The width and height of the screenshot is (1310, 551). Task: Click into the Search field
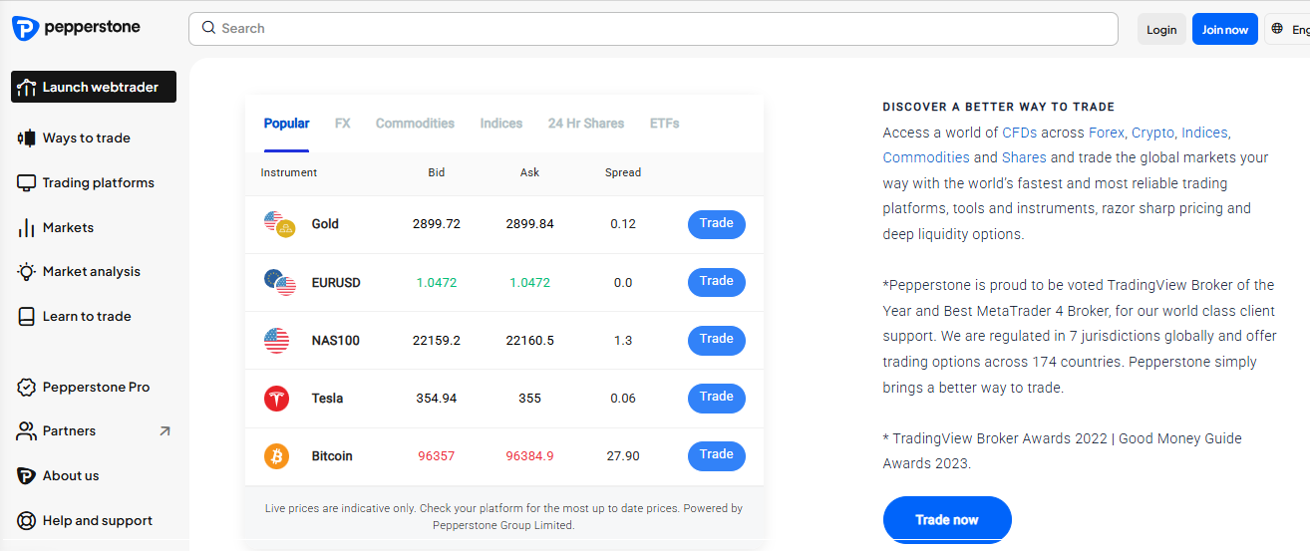[x=653, y=29]
